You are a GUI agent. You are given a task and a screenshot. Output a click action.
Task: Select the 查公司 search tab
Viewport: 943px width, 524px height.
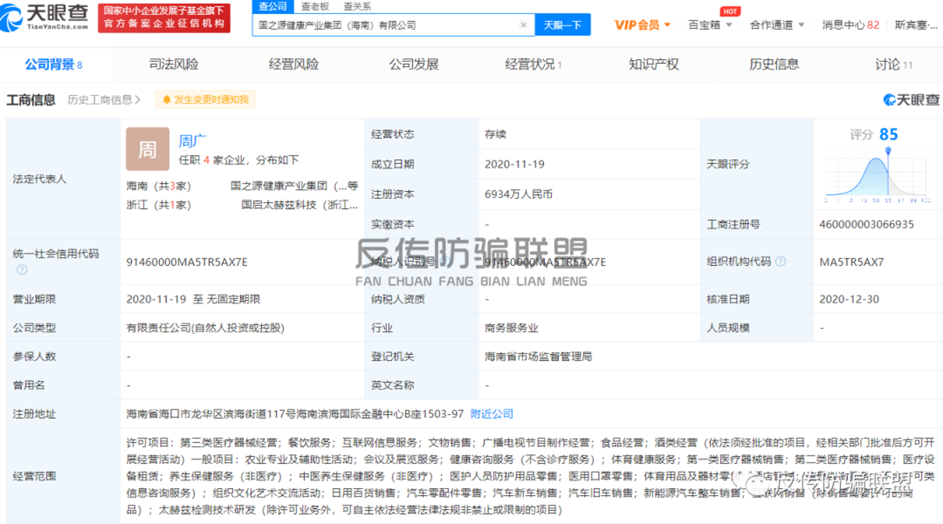click(273, 6)
